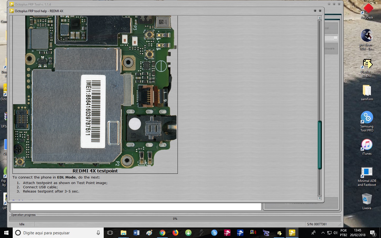Click the S/N: 00077361 status entry

(317, 224)
